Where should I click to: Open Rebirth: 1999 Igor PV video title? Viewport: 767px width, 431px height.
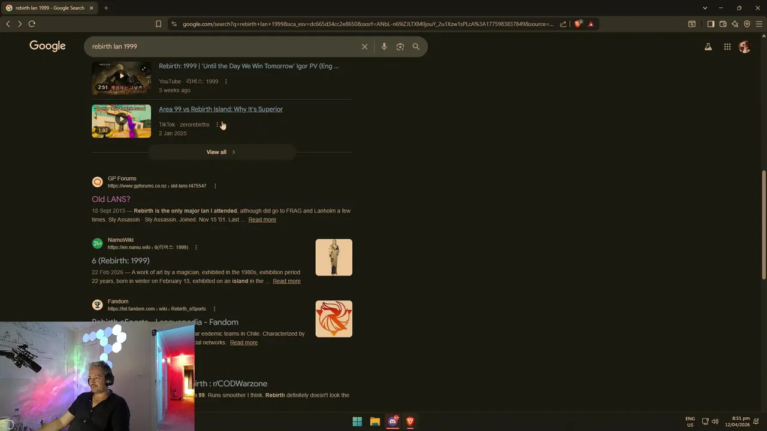pyautogui.click(x=249, y=66)
